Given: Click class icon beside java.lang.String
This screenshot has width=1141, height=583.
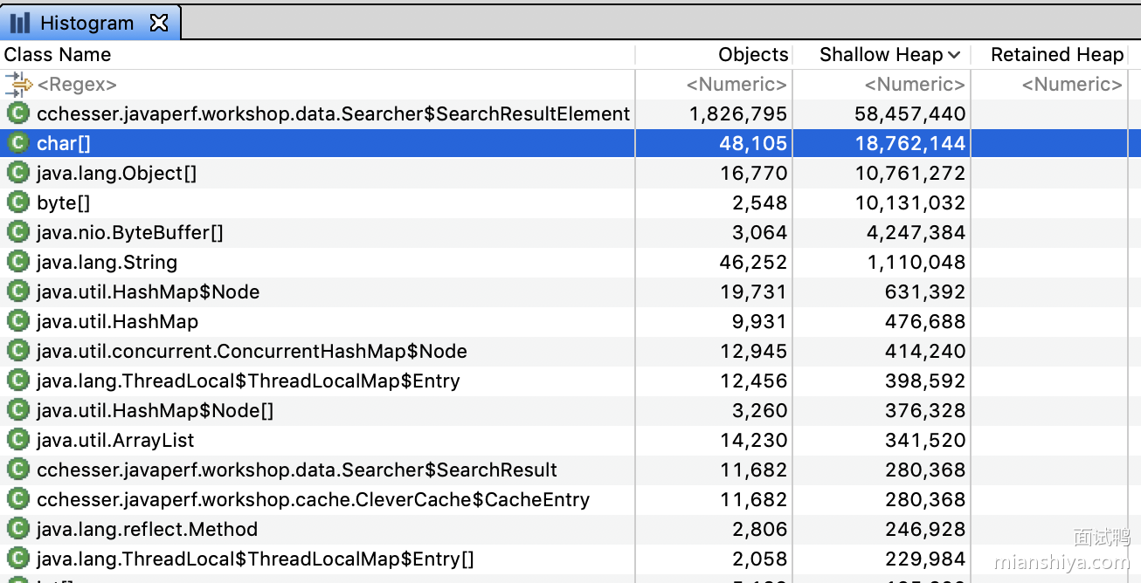Looking at the screenshot, I should coord(18,262).
